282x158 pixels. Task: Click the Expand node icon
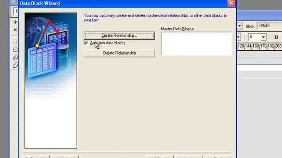15,42
